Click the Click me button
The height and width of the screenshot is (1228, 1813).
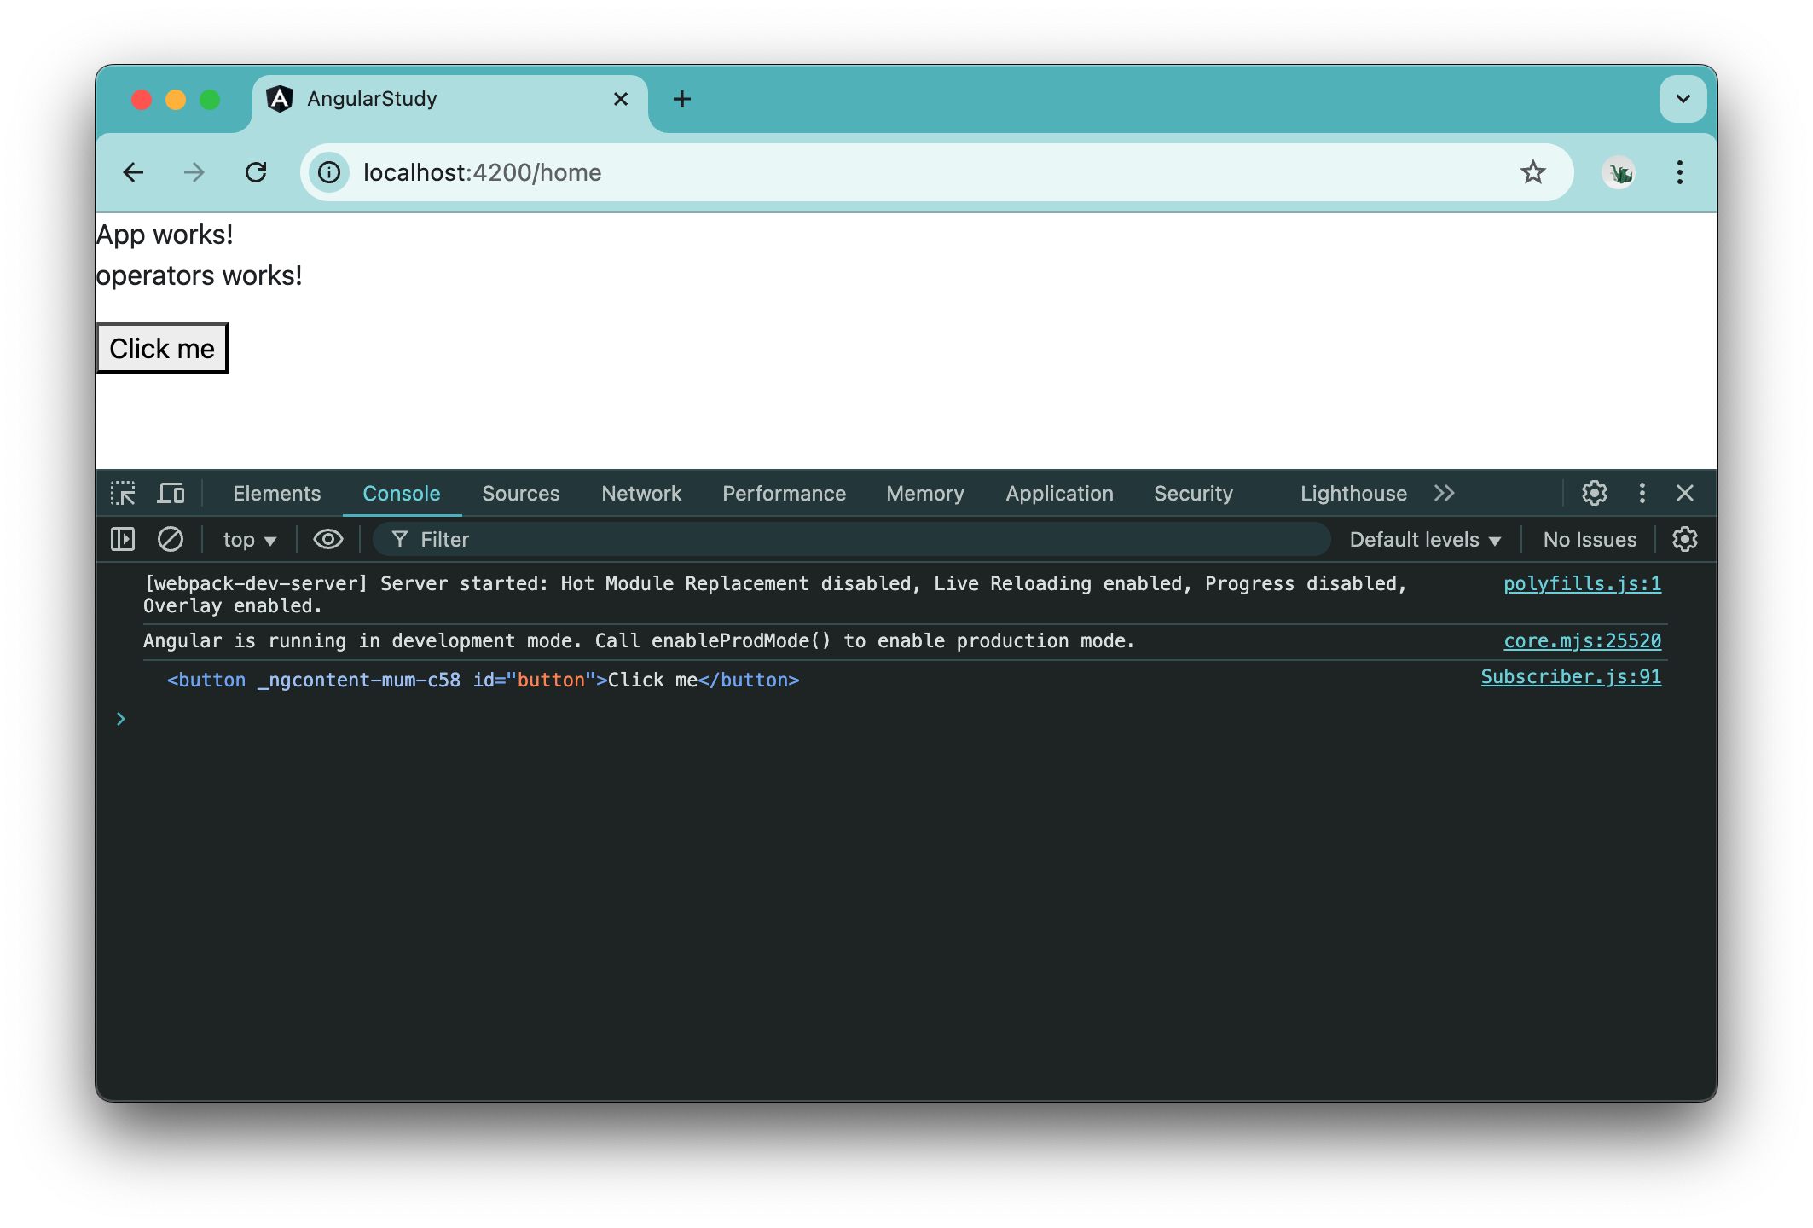click(160, 348)
